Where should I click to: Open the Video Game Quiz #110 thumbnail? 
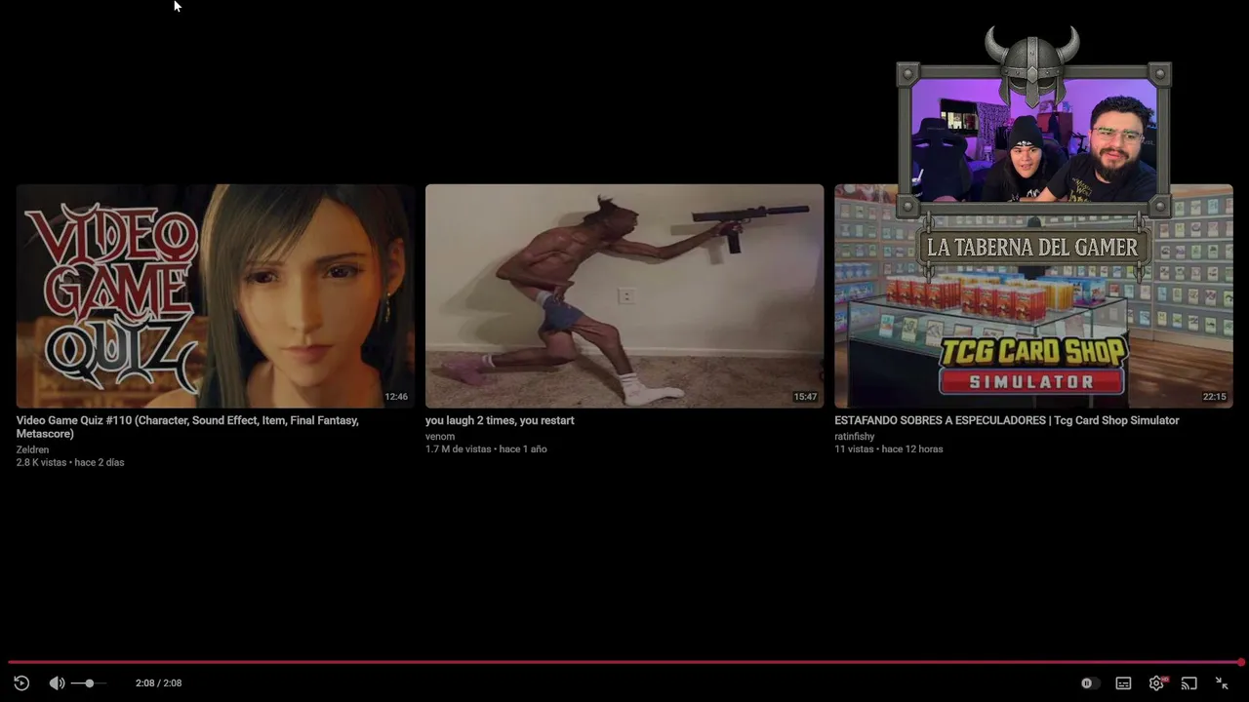(216, 296)
